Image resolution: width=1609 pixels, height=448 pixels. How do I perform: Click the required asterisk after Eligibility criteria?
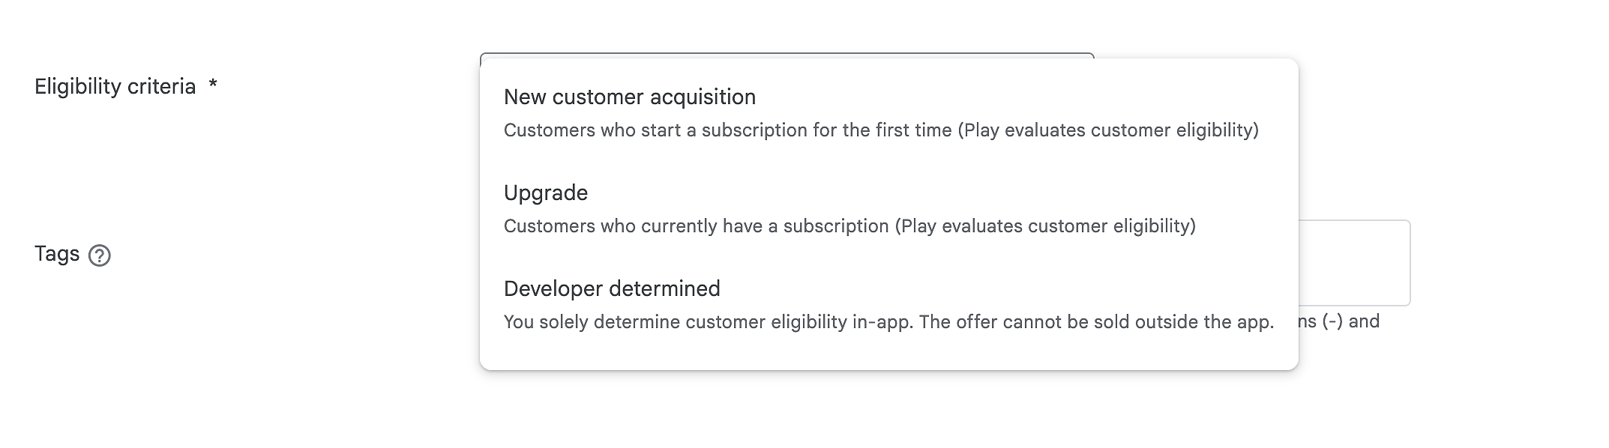tap(213, 84)
